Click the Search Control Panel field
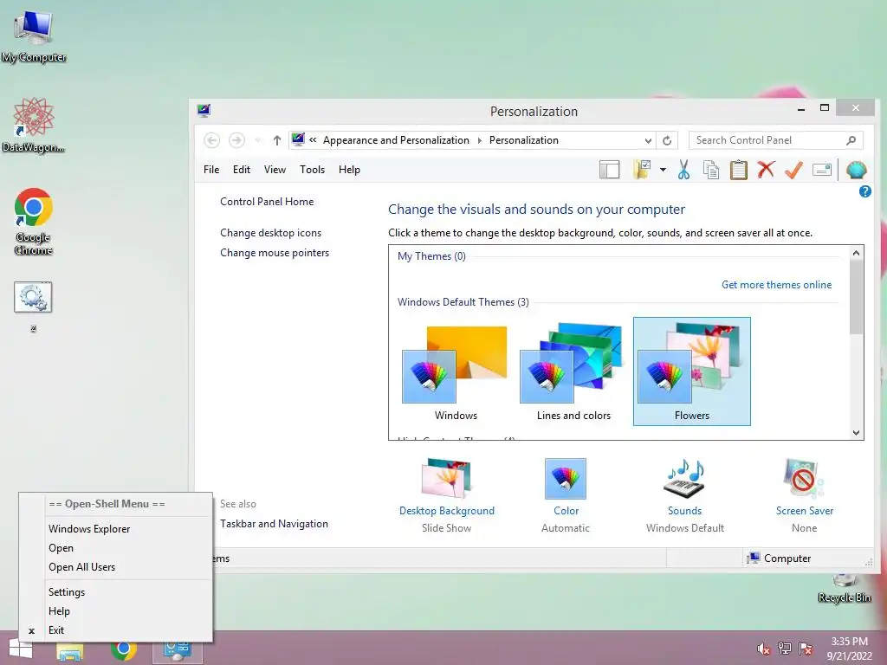This screenshot has height=665, width=887. [775, 140]
